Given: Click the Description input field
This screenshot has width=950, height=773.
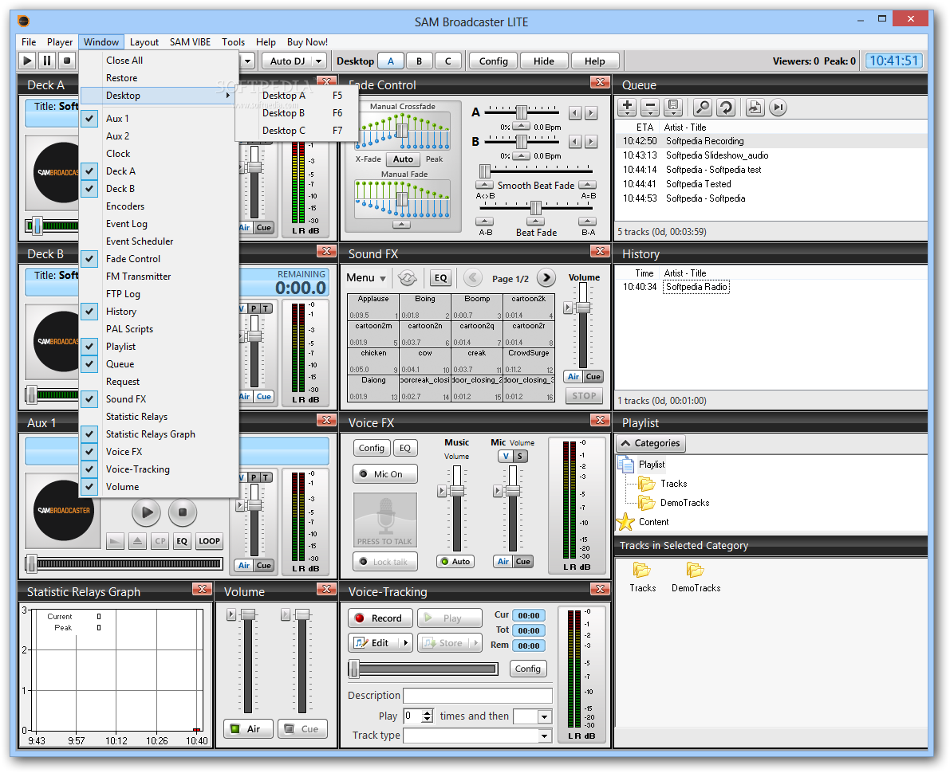Looking at the screenshot, I should (x=478, y=696).
